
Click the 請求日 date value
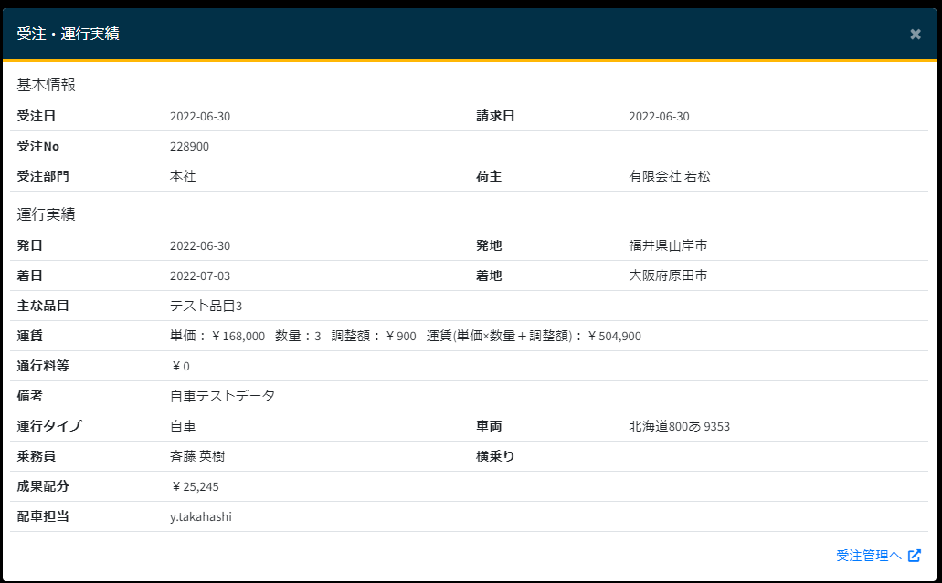pyautogui.click(x=659, y=117)
